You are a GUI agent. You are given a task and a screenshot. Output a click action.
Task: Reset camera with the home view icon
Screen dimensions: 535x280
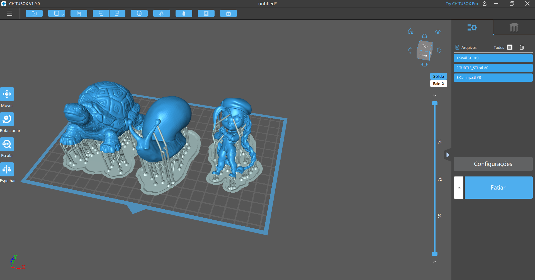point(411,31)
